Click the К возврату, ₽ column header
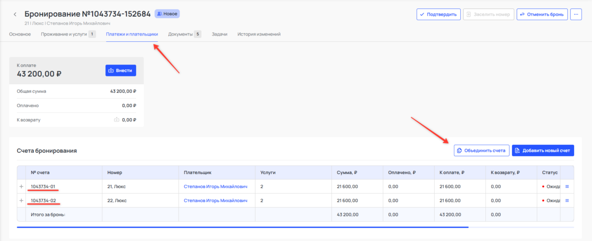The width and height of the screenshot is (592, 241). [511, 172]
